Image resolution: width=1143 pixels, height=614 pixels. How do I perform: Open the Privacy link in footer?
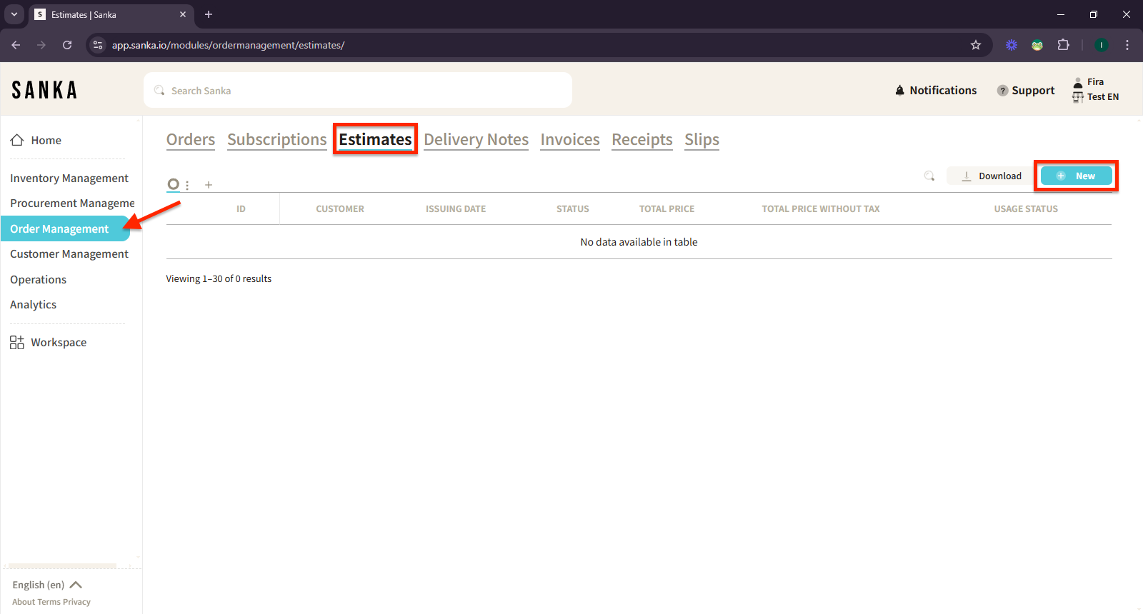point(76,602)
